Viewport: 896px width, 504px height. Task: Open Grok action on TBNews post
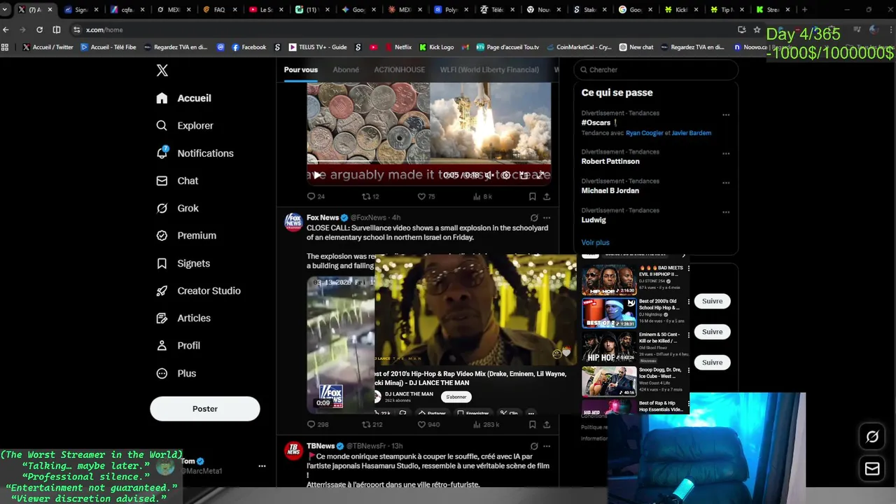tap(534, 446)
